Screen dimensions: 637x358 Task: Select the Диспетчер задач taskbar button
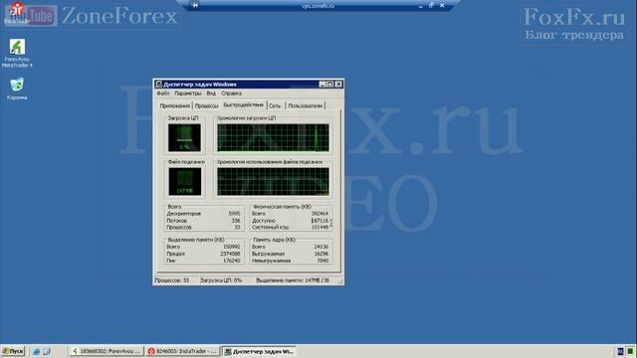(259, 351)
